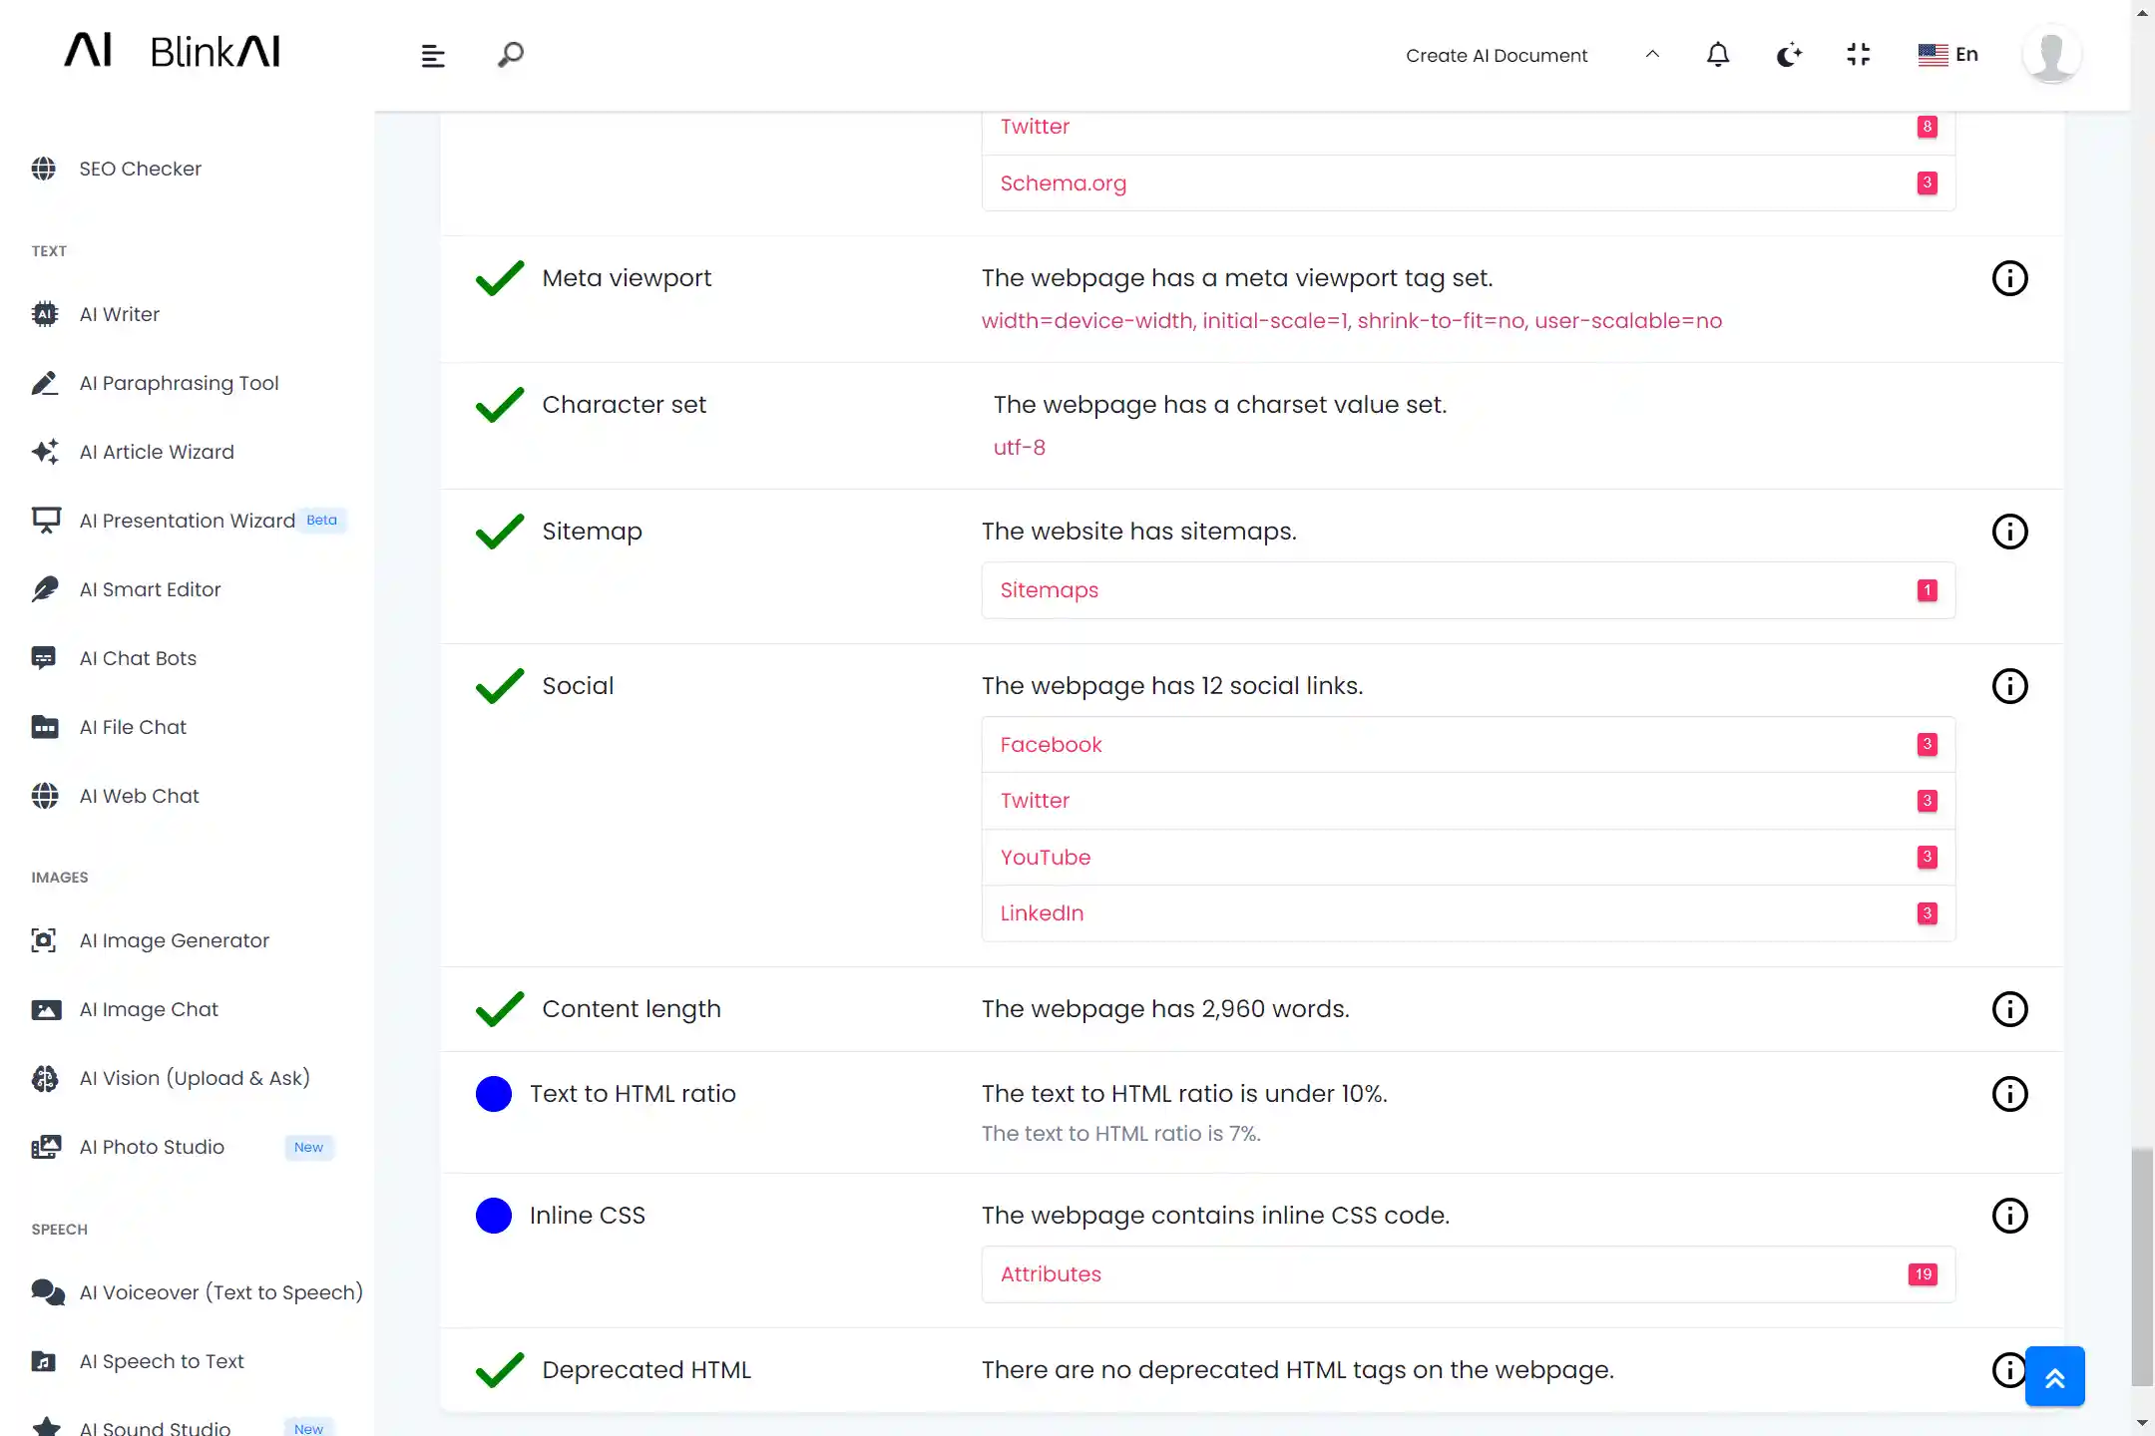Exit fullscreen with the compress icon

click(x=1858, y=55)
